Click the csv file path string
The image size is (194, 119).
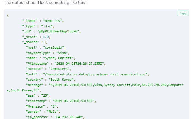(x=95, y=74)
